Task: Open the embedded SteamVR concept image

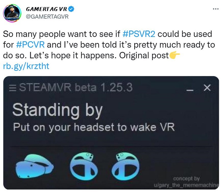Action: pos(111,133)
